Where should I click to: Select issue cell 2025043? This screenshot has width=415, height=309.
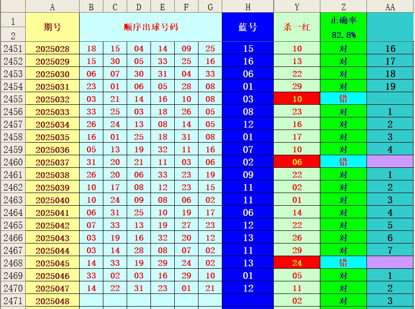pyautogui.click(x=52, y=238)
